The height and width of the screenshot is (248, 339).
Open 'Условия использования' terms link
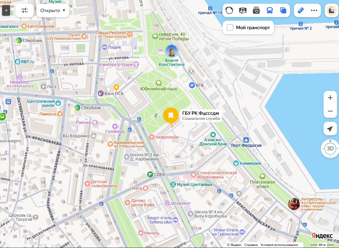pos(279,245)
